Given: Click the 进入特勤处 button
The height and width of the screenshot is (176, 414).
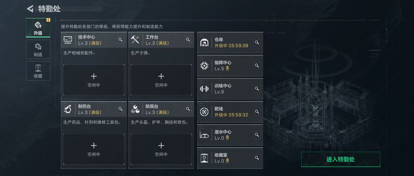Looking at the screenshot, I should coord(341,160).
